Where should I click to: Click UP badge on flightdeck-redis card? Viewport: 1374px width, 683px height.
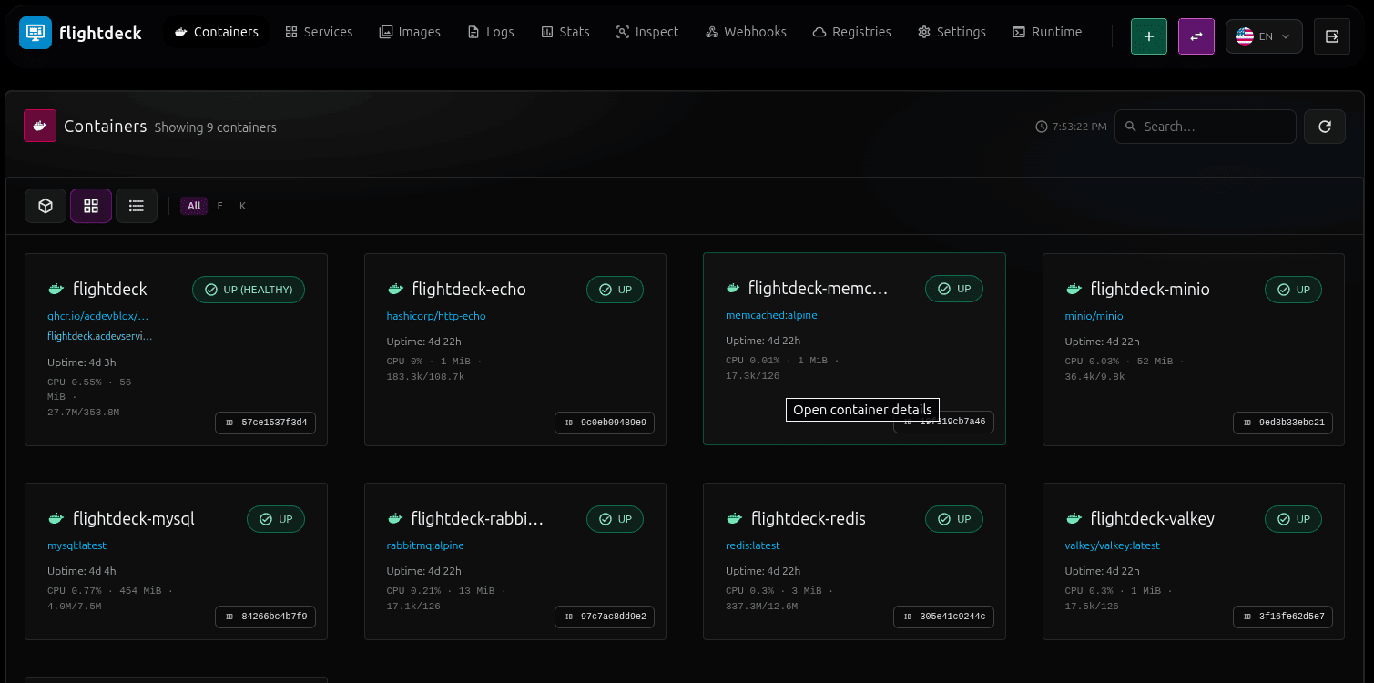pos(954,519)
